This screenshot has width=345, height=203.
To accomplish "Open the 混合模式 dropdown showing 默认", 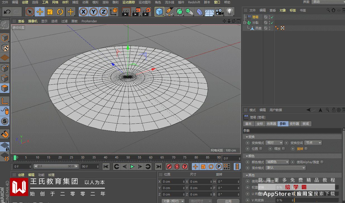I will (286, 168).
